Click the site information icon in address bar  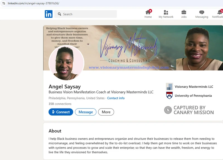coord(4,3)
